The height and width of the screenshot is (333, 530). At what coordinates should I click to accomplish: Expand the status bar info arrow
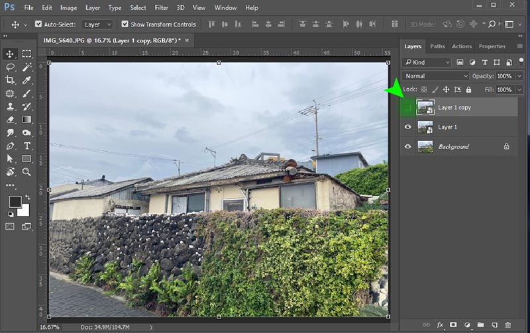click(151, 327)
